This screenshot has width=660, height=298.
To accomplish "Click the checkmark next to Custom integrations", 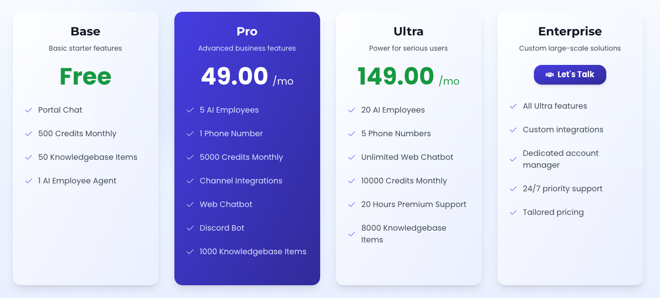I will click(513, 130).
